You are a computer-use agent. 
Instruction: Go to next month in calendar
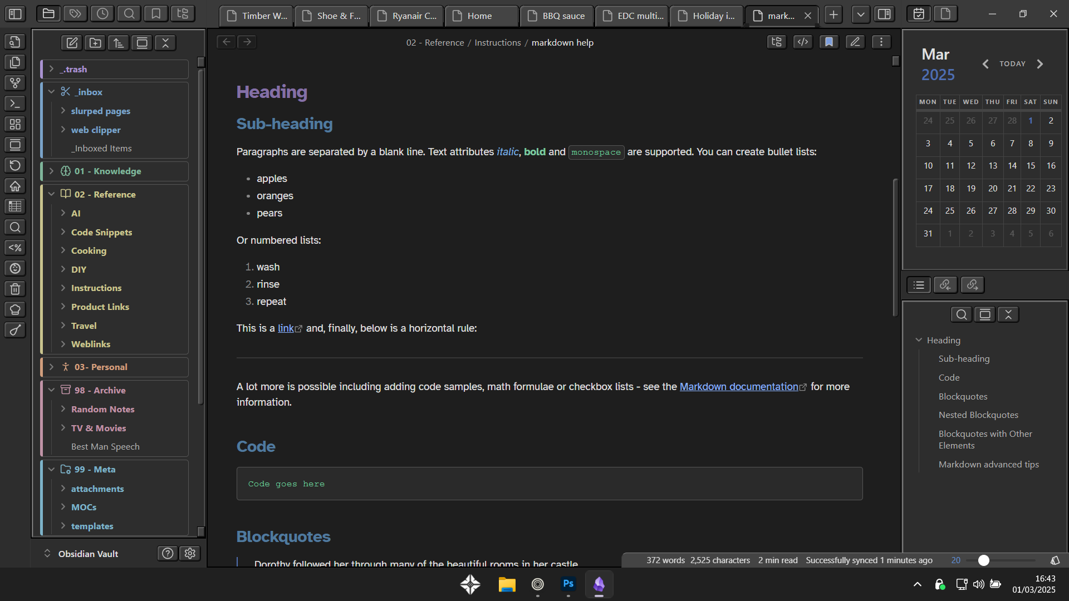(1040, 64)
